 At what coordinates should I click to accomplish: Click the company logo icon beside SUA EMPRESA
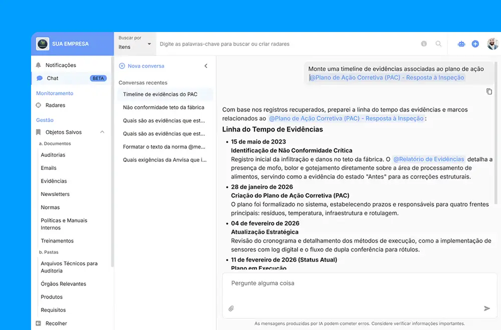click(x=43, y=43)
